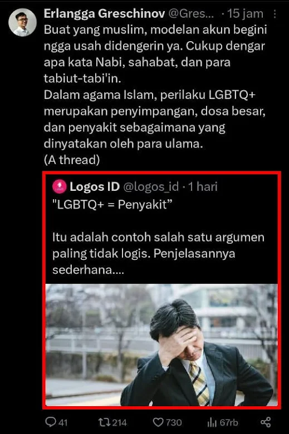289x434 pixels.
Task: Tap the retweet icon with 214 reposts
Action: pyautogui.click(x=104, y=422)
